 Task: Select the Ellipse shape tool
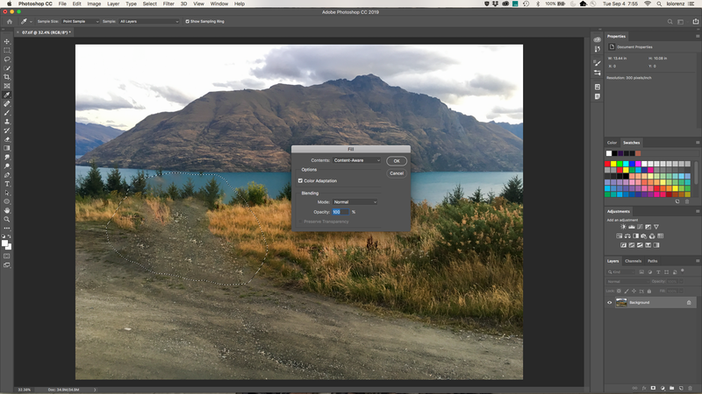(x=7, y=201)
